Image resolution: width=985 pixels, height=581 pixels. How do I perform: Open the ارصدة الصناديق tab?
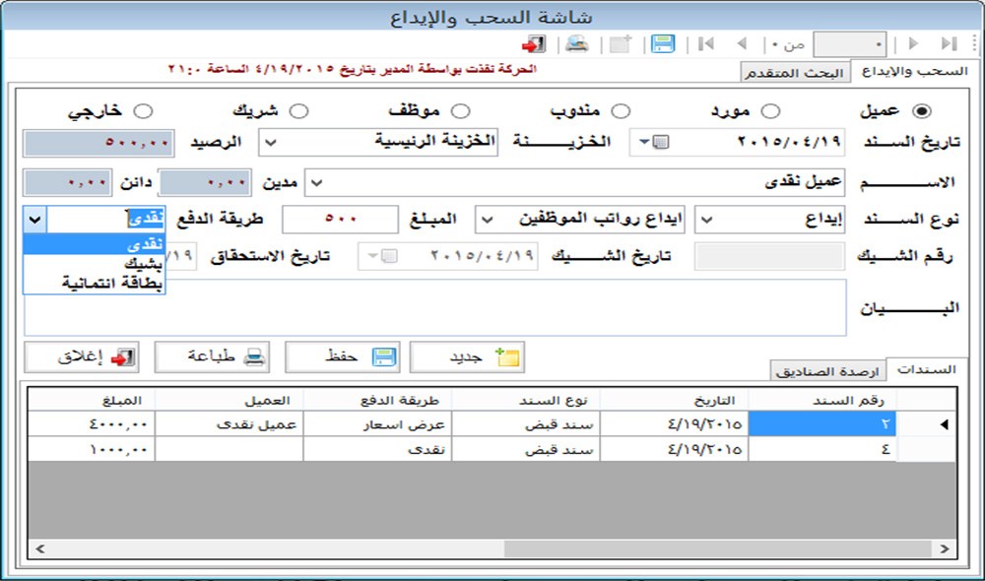(827, 371)
